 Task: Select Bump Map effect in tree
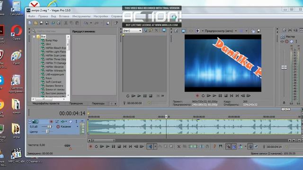click(52, 40)
